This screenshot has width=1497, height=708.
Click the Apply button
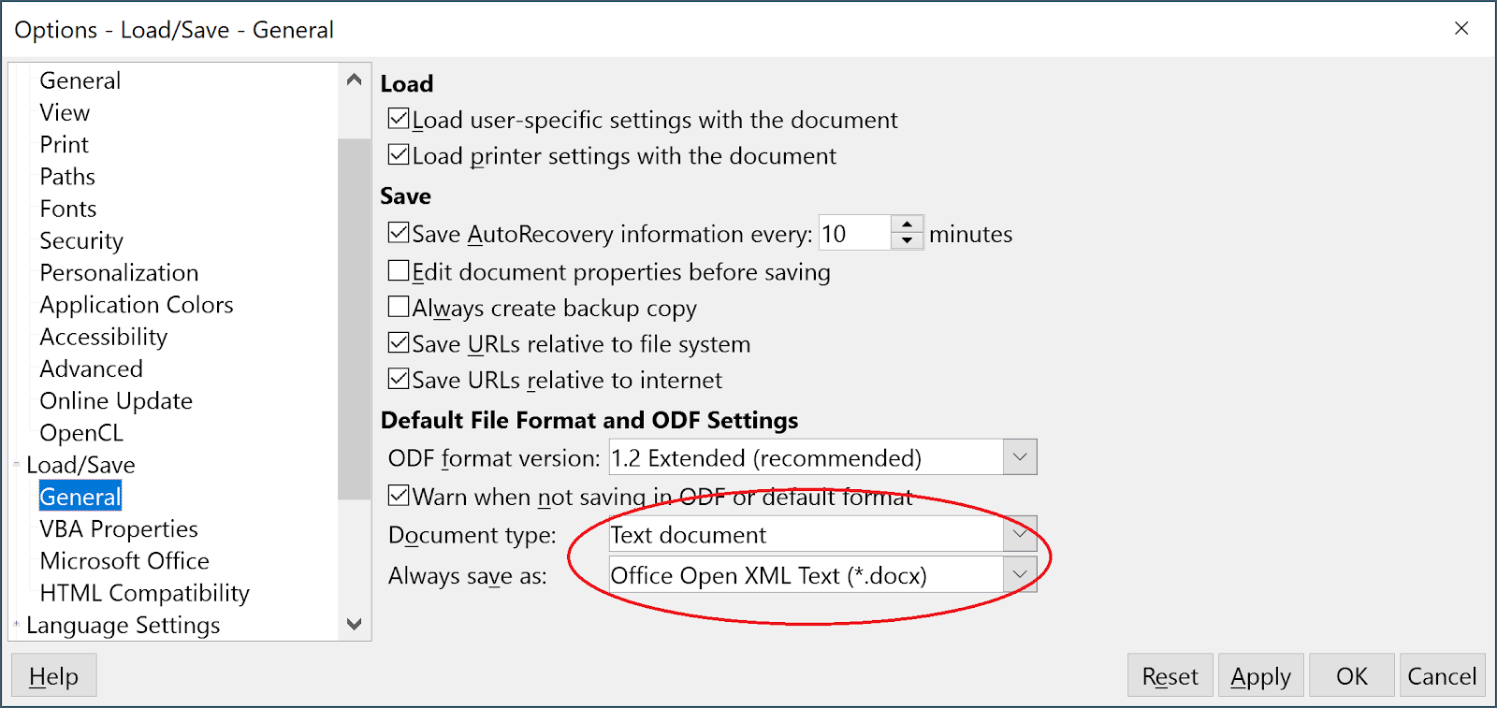[x=1259, y=674]
